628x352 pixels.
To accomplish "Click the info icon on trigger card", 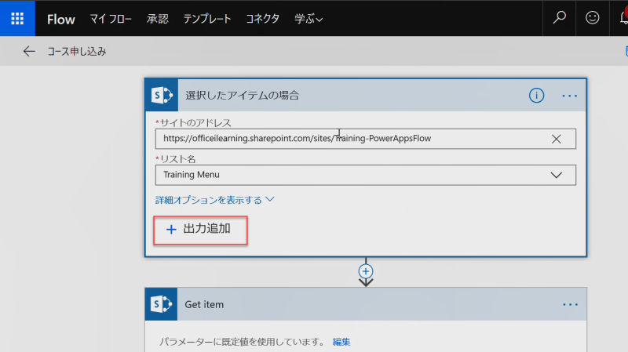I will tap(536, 95).
